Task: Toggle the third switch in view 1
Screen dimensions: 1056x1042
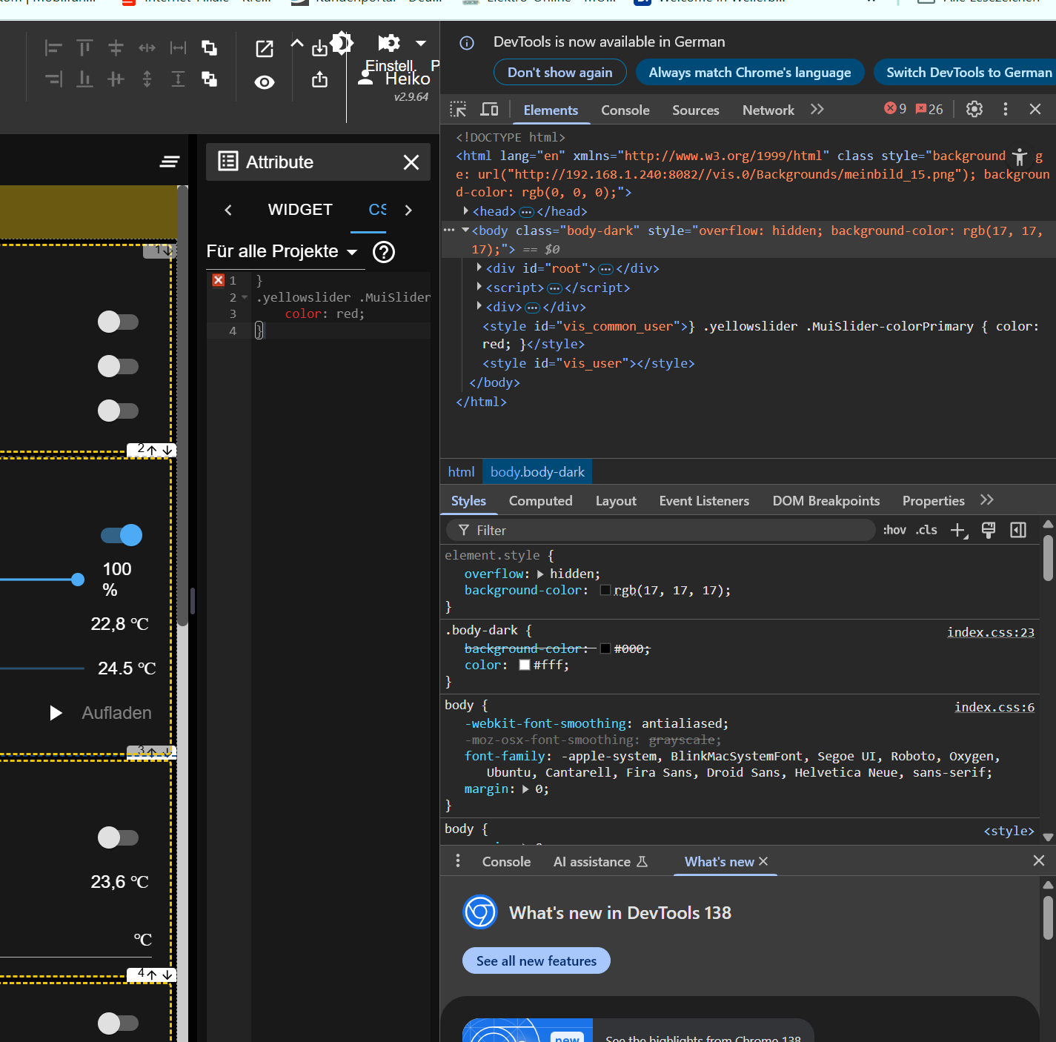Action: tap(118, 411)
